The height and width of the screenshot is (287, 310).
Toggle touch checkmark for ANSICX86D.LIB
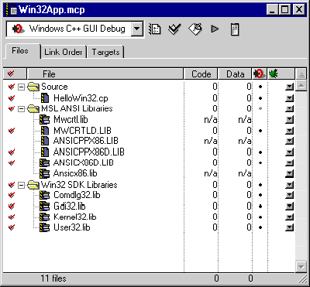point(11,162)
